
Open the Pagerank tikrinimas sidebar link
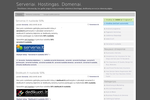(113, 32)
